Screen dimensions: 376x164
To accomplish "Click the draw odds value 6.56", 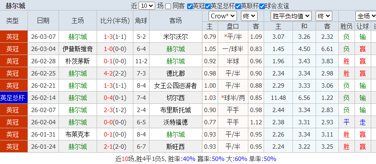I will tap(304, 98).
